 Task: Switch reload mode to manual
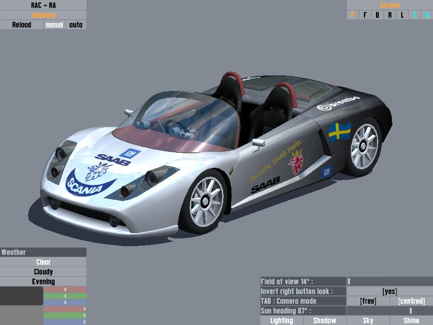(x=55, y=25)
